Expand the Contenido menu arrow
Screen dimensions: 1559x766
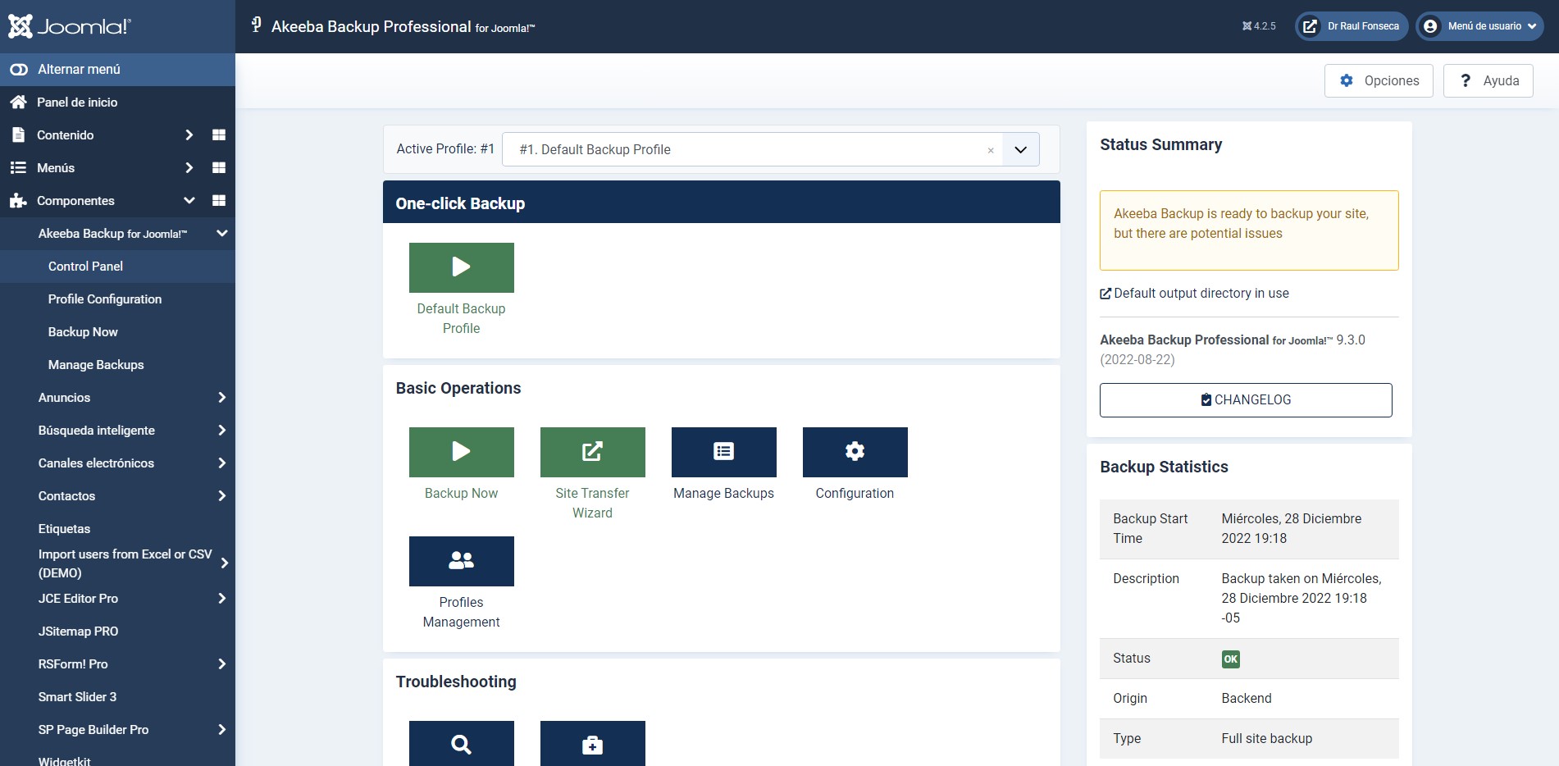[189, 135]
